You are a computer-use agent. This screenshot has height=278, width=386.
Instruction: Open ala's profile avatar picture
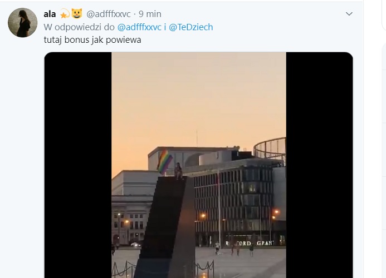tap(23, 23)
